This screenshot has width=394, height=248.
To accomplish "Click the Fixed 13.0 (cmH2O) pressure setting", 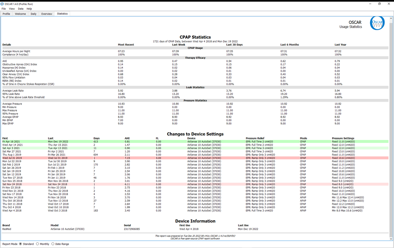I will [343, 151].
